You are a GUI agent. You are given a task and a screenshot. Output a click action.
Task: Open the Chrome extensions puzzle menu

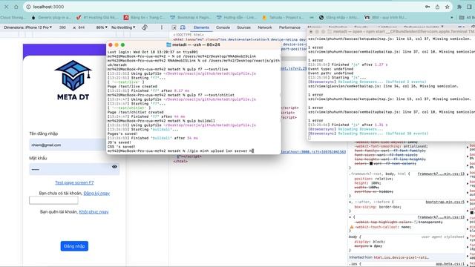coord(459,7)
